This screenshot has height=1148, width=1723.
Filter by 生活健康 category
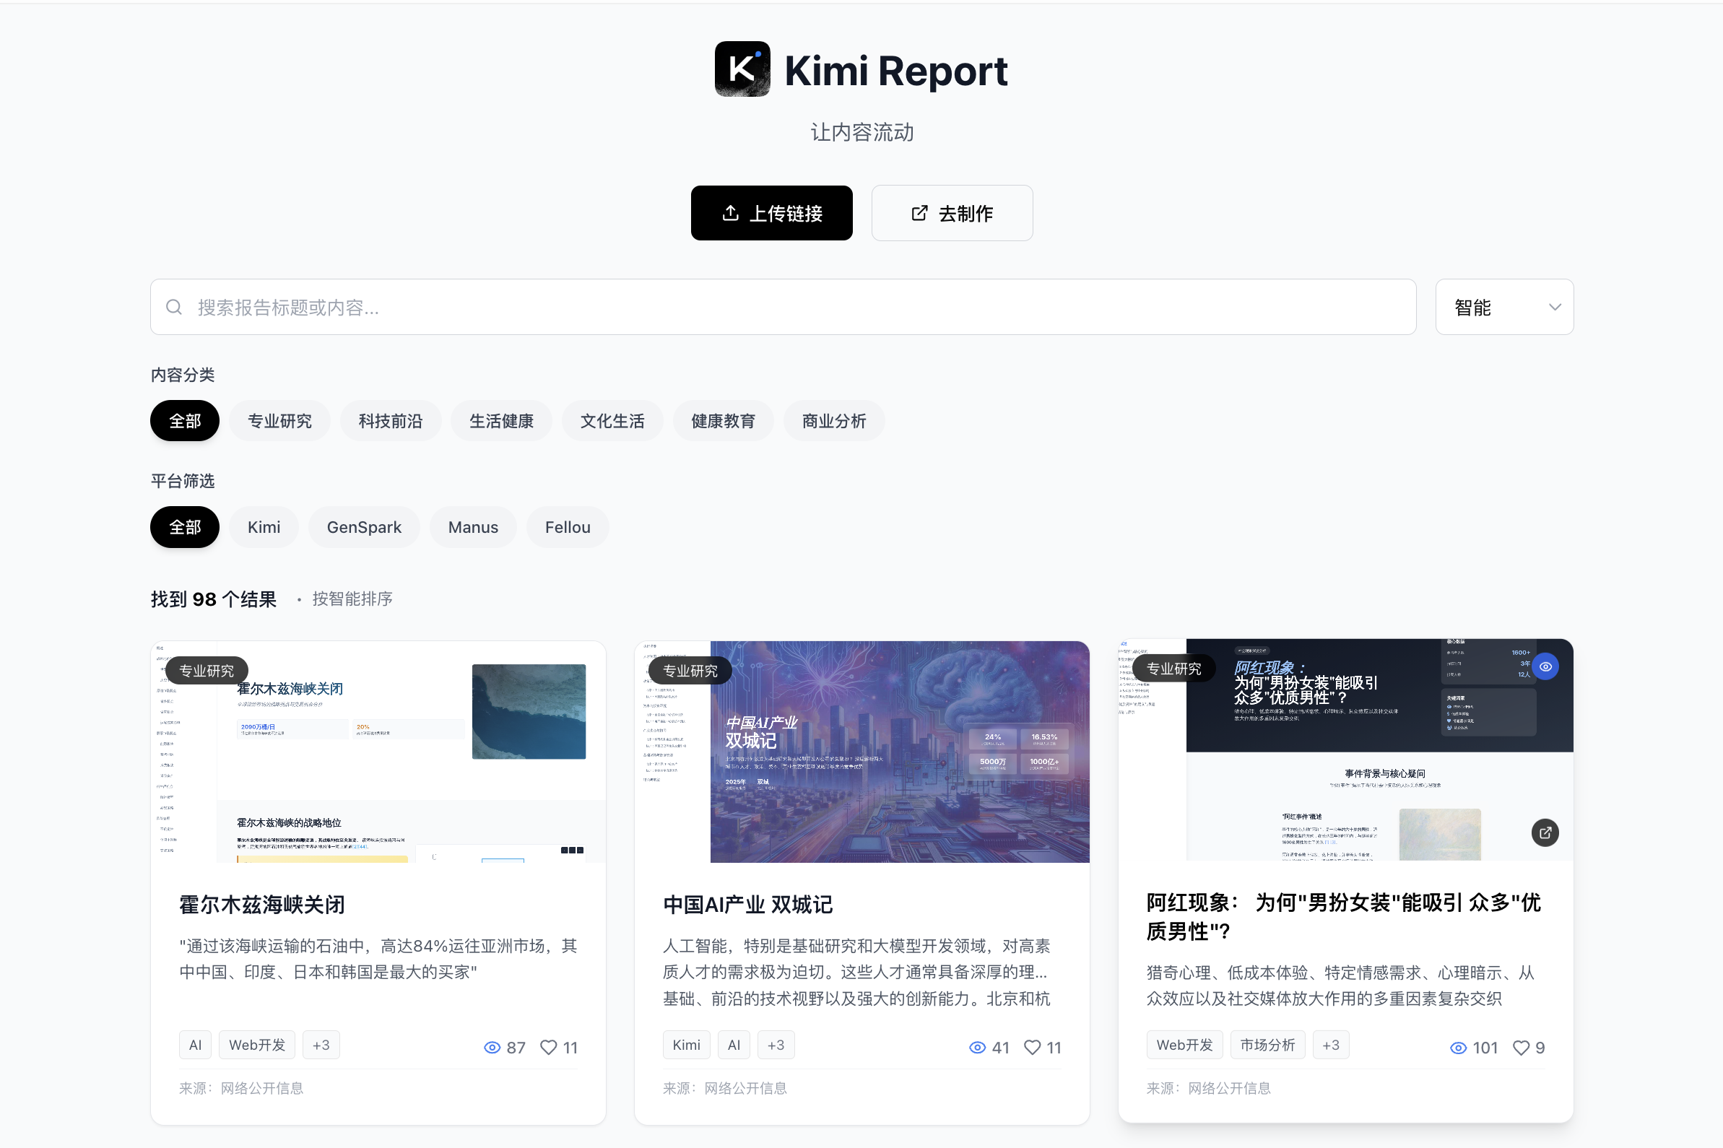coord(502,421)
